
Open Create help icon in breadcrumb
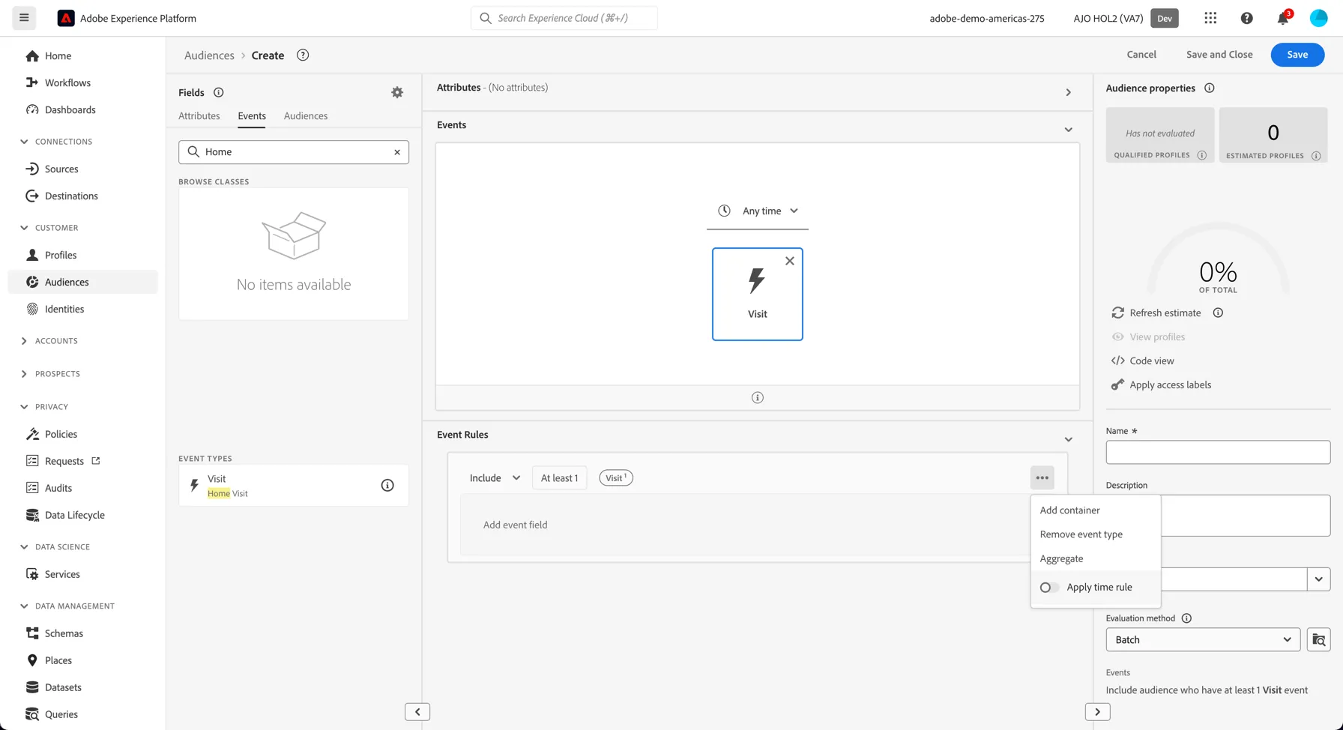pos(303,55)
